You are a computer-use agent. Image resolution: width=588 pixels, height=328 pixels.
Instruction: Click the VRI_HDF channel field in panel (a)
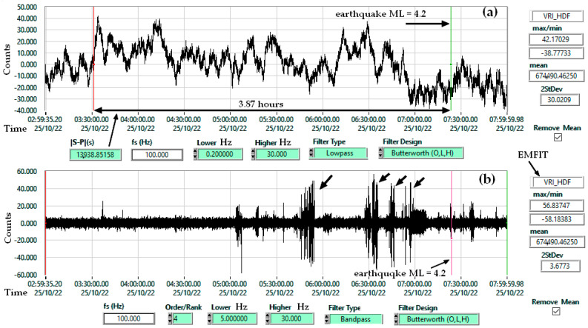557,16
